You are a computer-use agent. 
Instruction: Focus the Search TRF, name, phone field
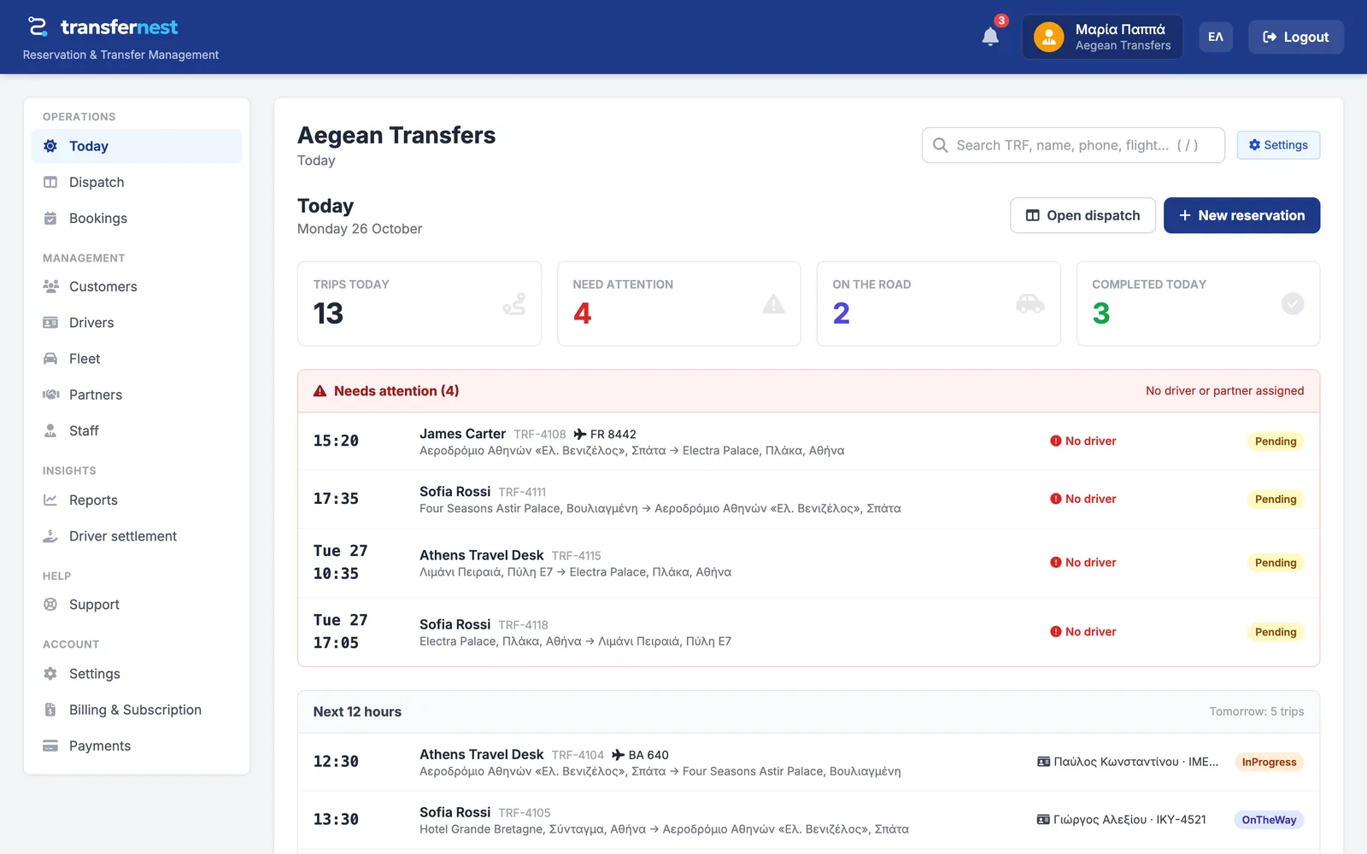click(x=1073, y=145)
